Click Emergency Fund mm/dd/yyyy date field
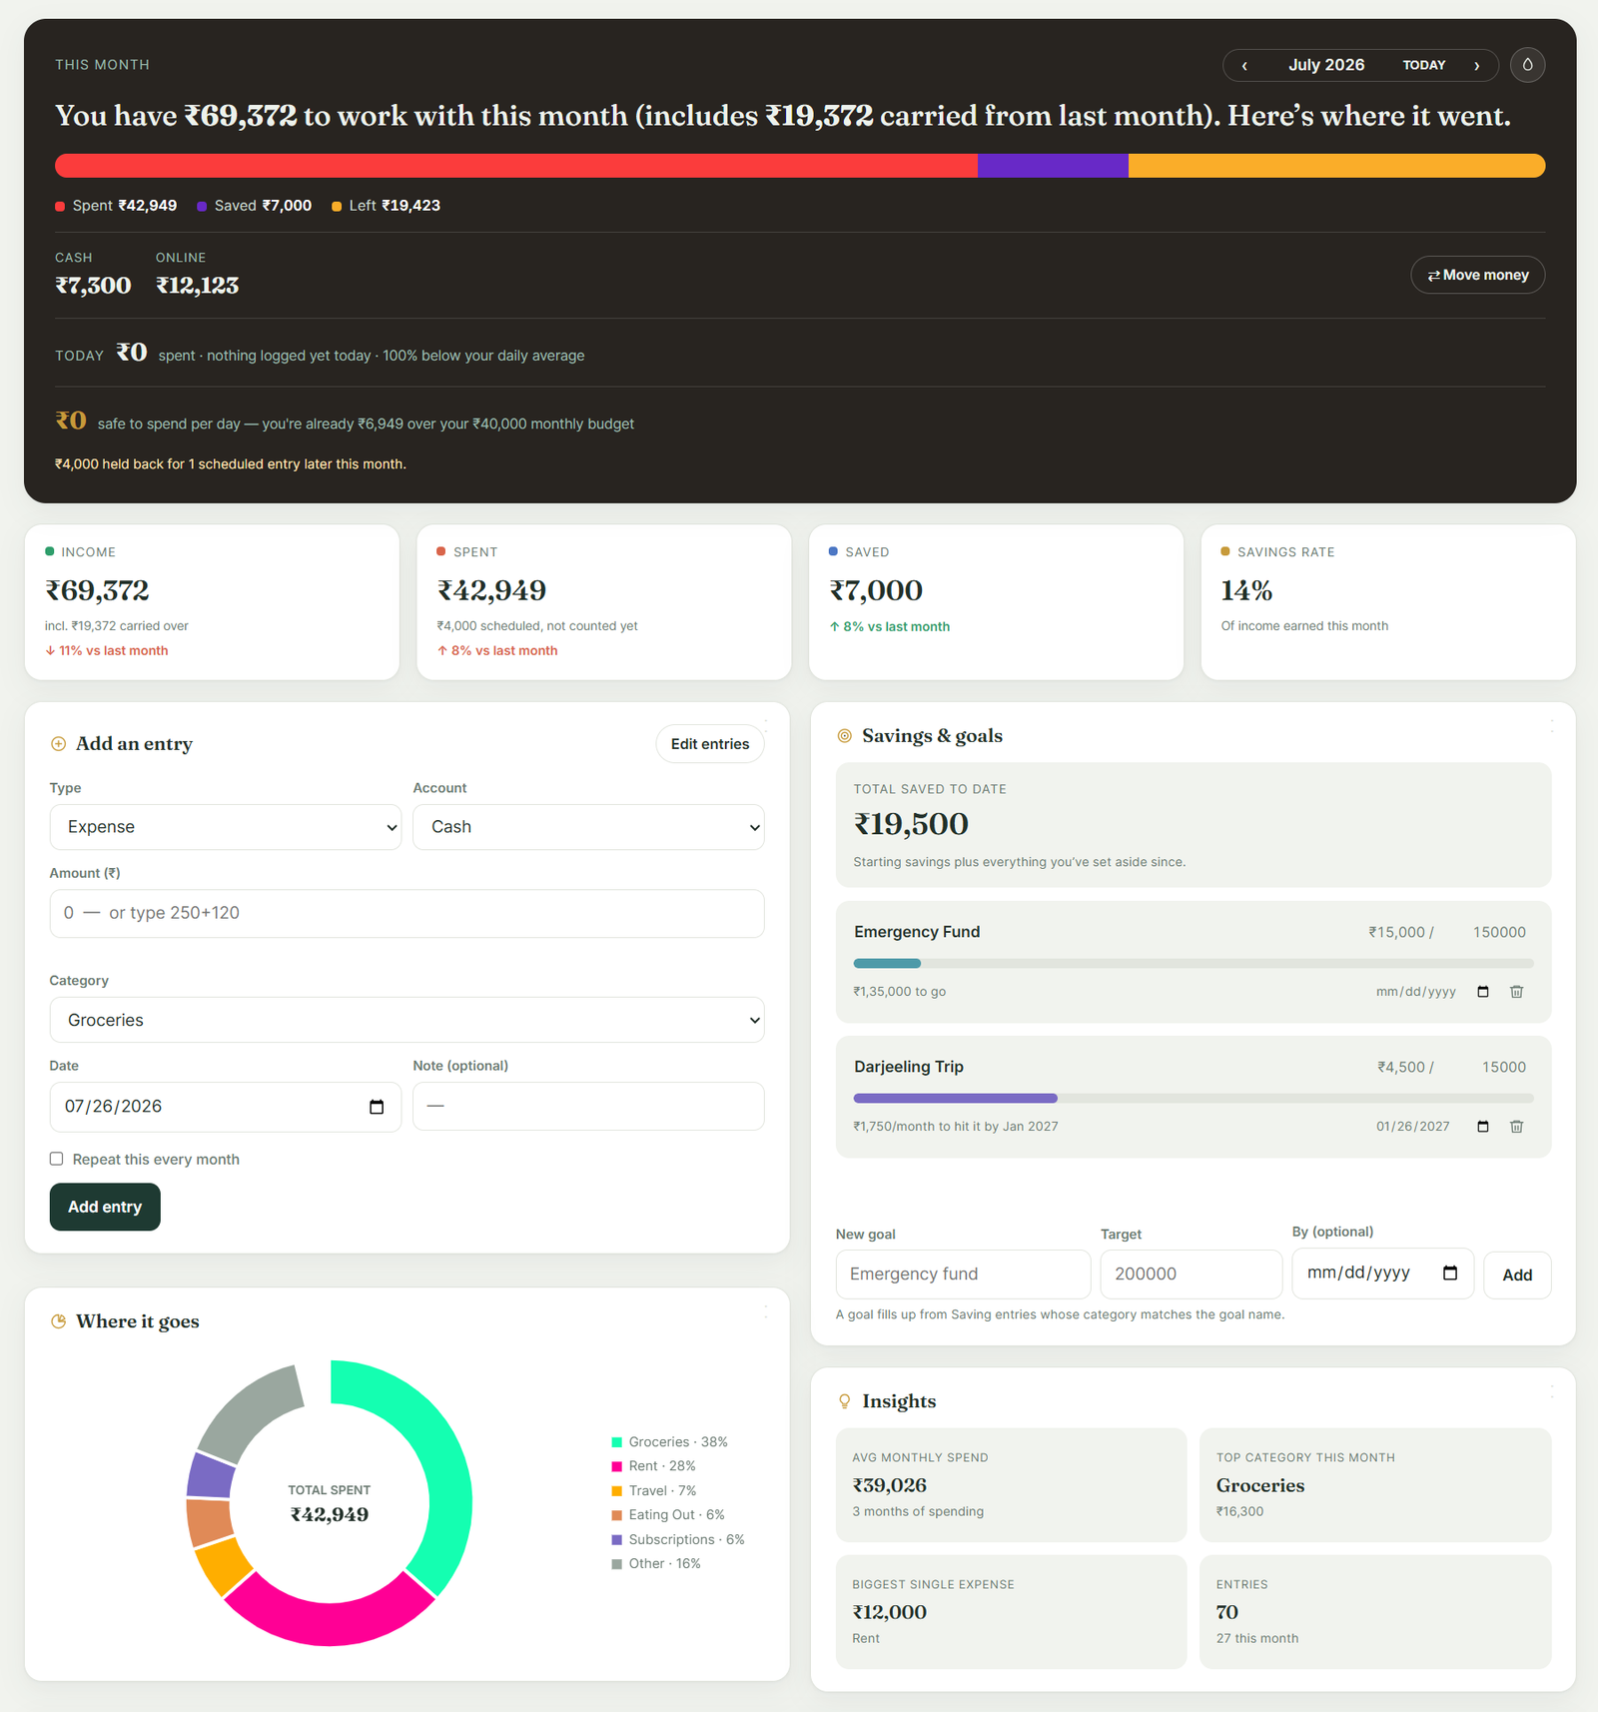The width and height of the screenshot is (1598, 1712). click(x=1415, y=992)
